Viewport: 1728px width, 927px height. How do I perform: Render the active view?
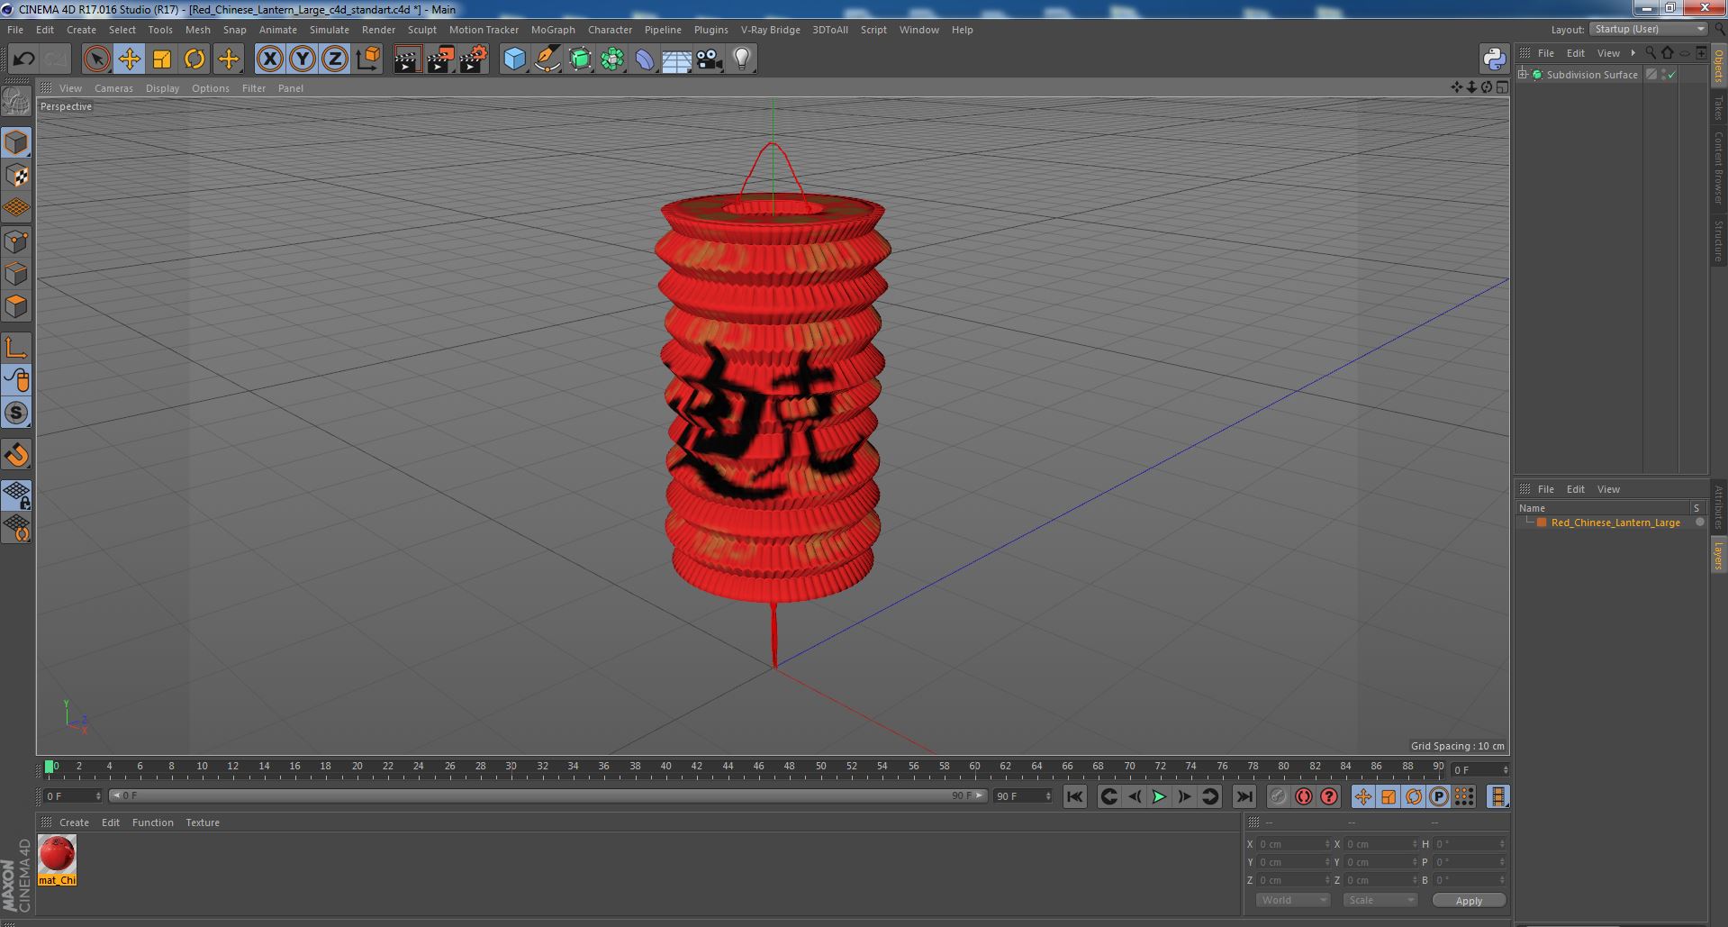coord(407,59)
